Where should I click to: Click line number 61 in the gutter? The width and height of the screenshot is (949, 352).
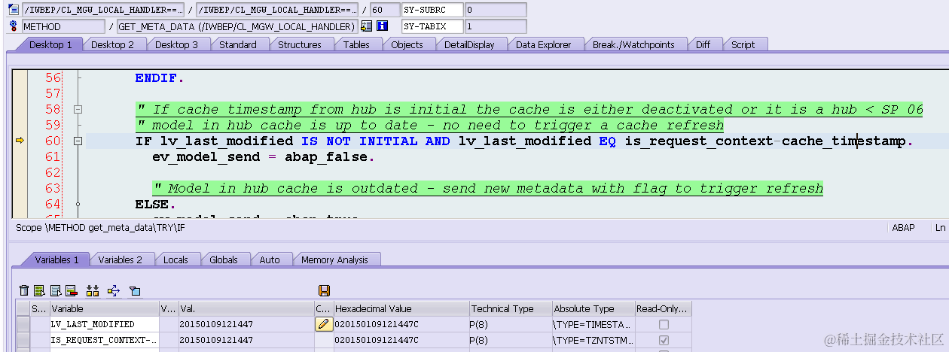pyautogui.click(x=53, y=156)
